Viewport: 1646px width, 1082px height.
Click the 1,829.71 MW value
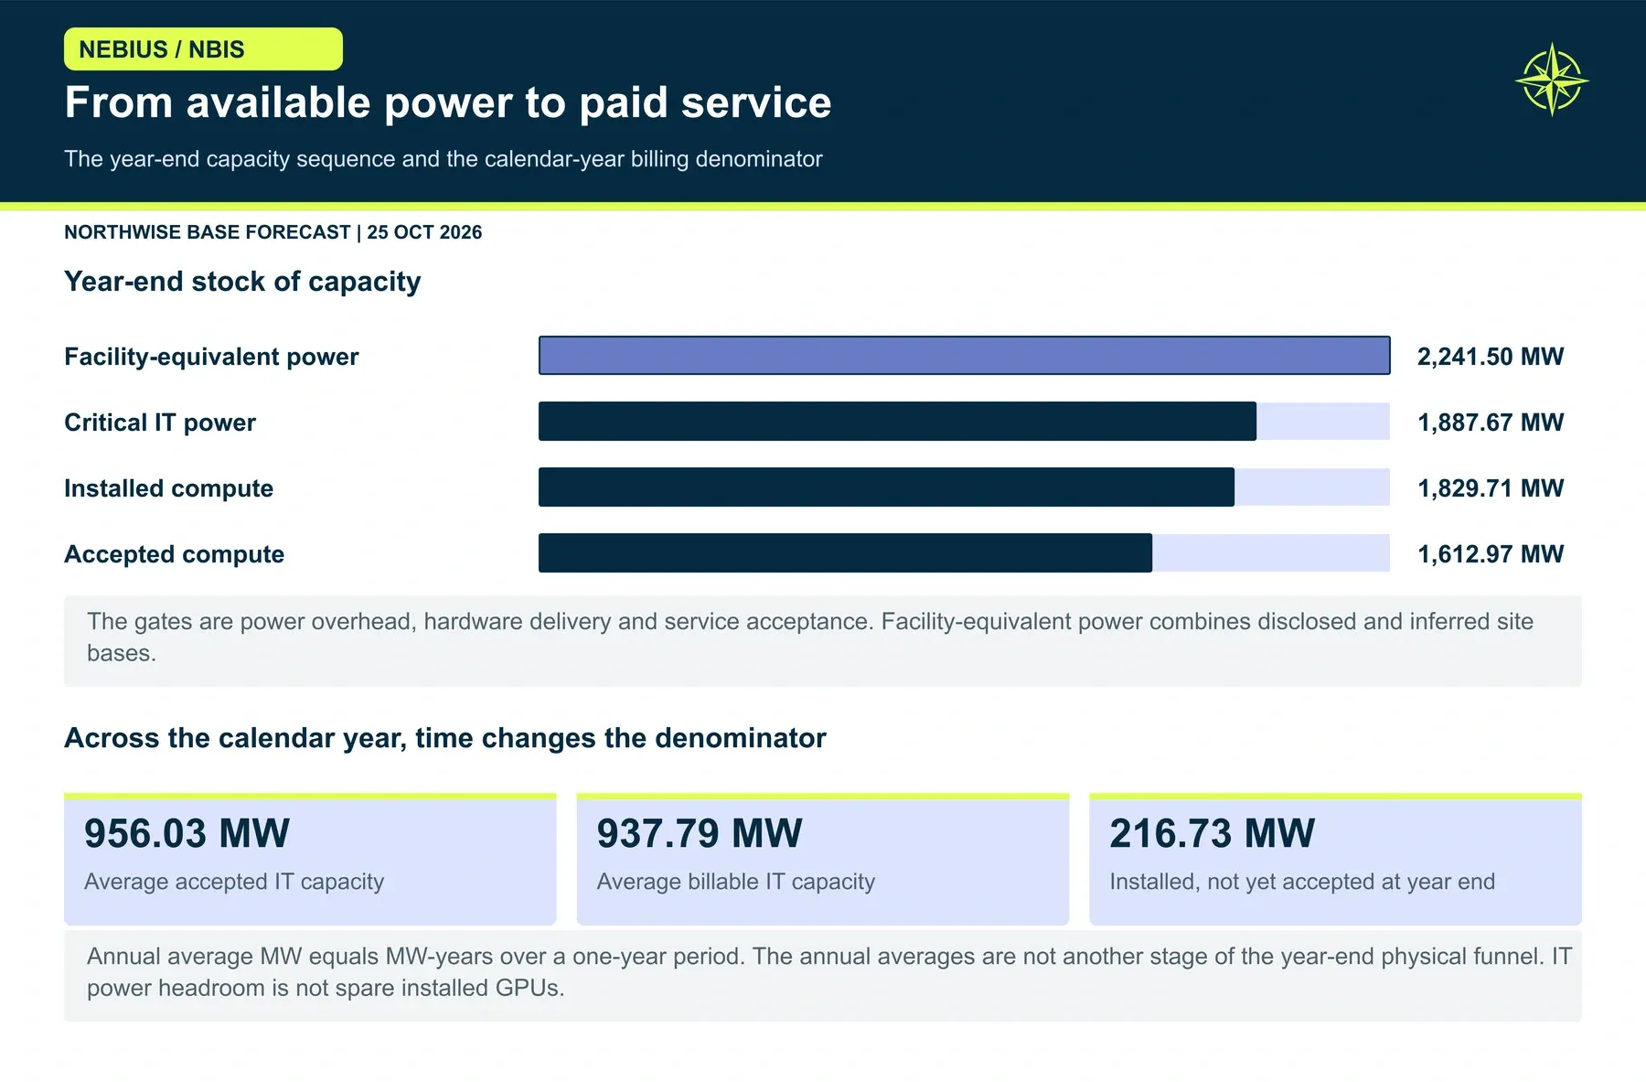coord(1491,488)
